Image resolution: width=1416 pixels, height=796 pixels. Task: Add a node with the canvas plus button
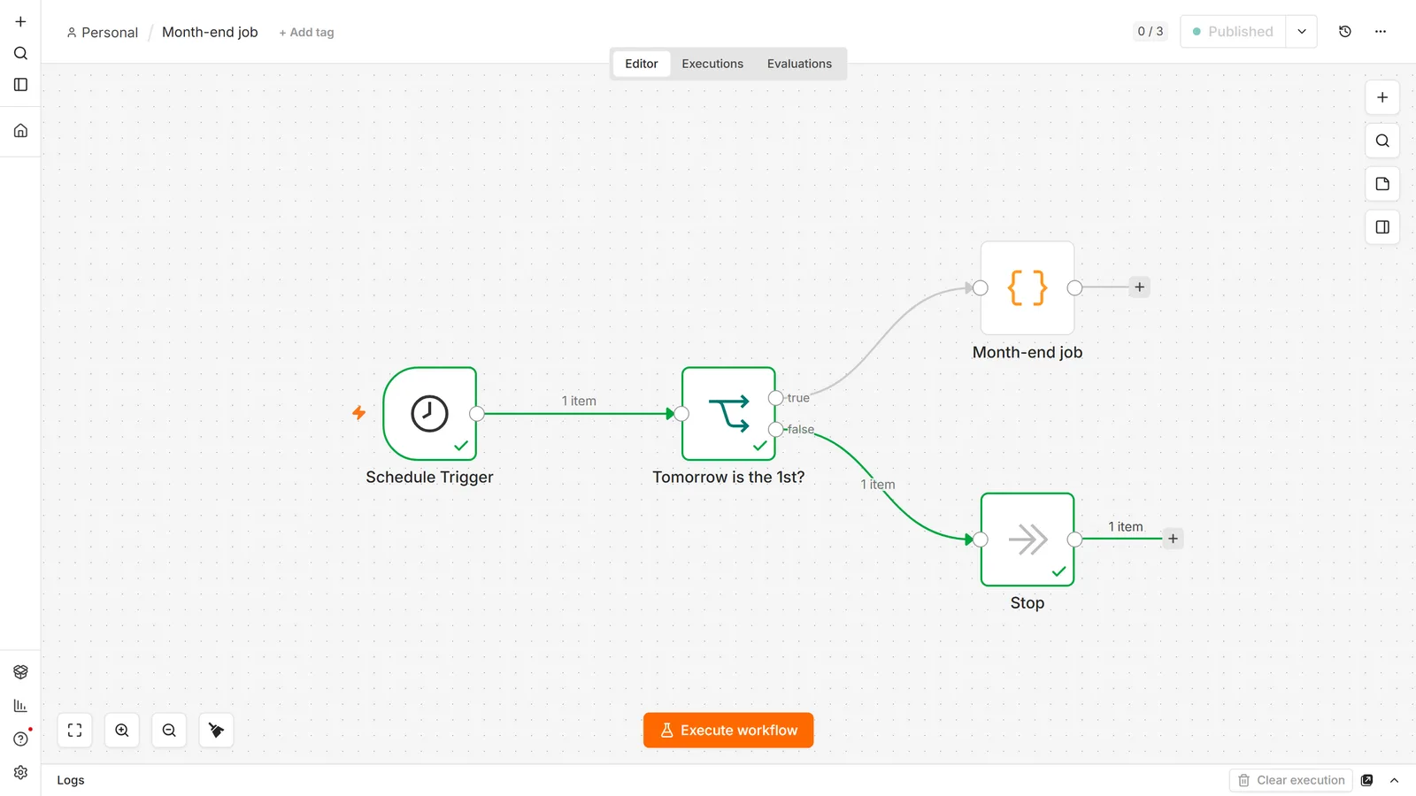pyautogui.click(x=1382, y=97)
